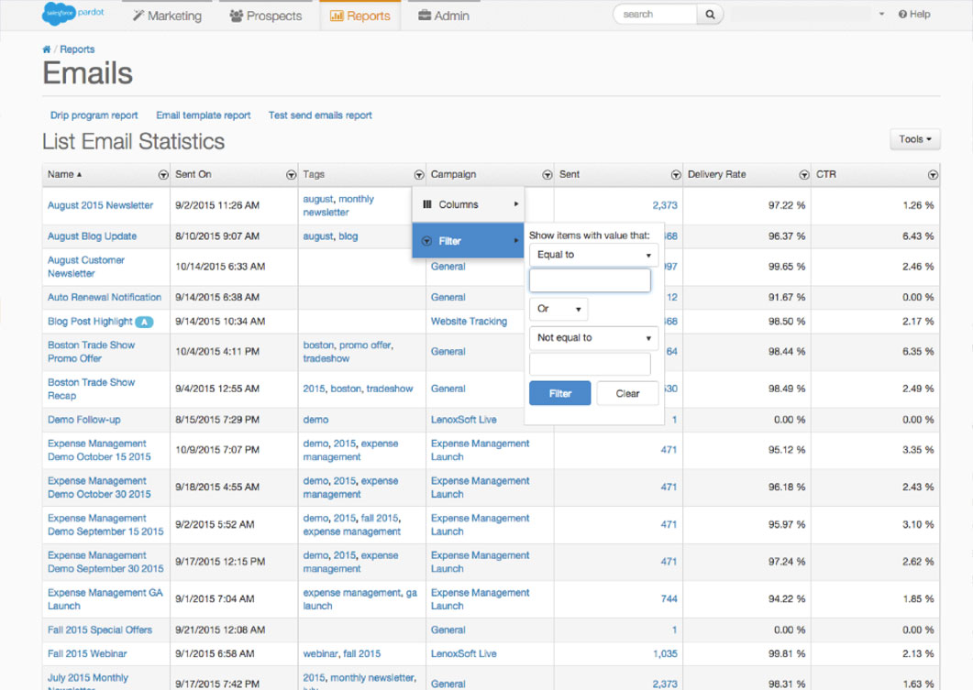This screenshot has height=690, width=973.
Task: Open the August Customer Newsletter email
Action: pos(86,268)
